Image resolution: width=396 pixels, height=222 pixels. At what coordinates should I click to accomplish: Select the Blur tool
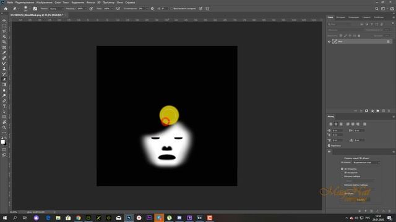4,90
